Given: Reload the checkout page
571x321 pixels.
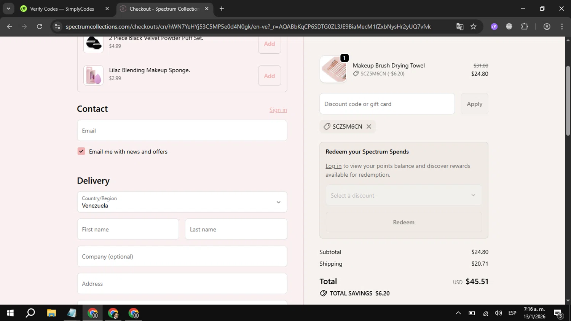Looking at the screenshot, I should tap(40, 27).
